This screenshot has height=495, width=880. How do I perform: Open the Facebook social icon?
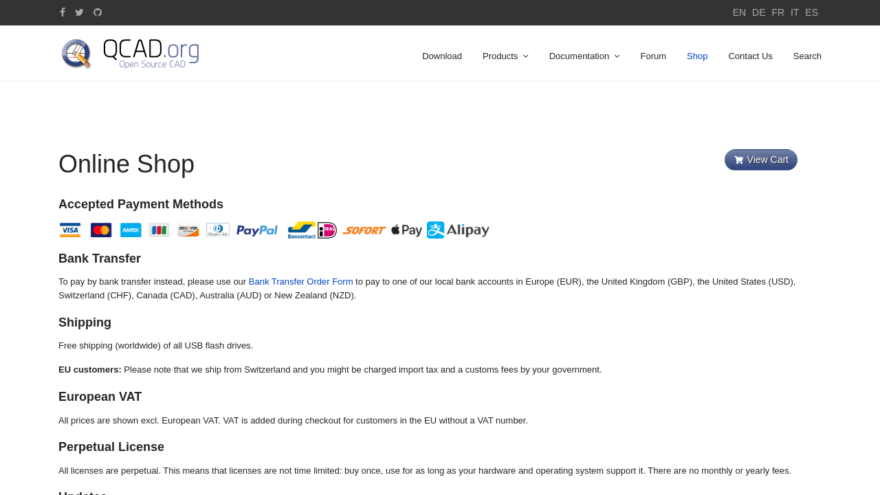(63, 12)
